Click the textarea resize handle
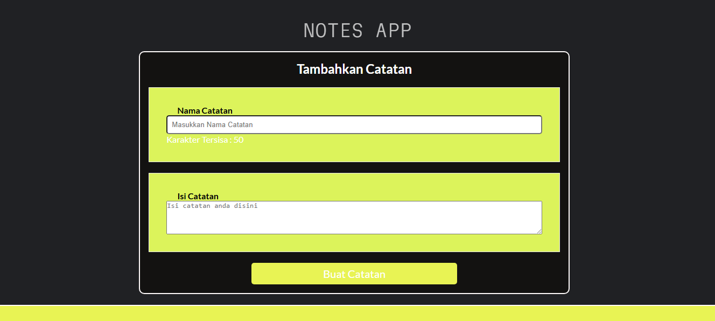The width and height of the screenshot is (715, 321). point(540,233)
